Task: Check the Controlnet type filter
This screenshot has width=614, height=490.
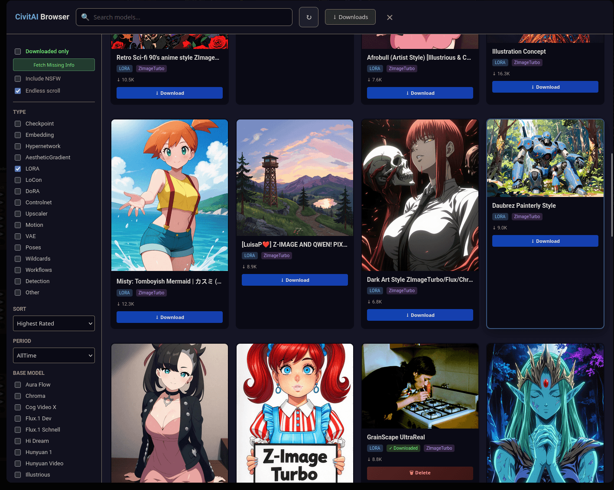Action: pyautogui.click(x=18, y=203)
